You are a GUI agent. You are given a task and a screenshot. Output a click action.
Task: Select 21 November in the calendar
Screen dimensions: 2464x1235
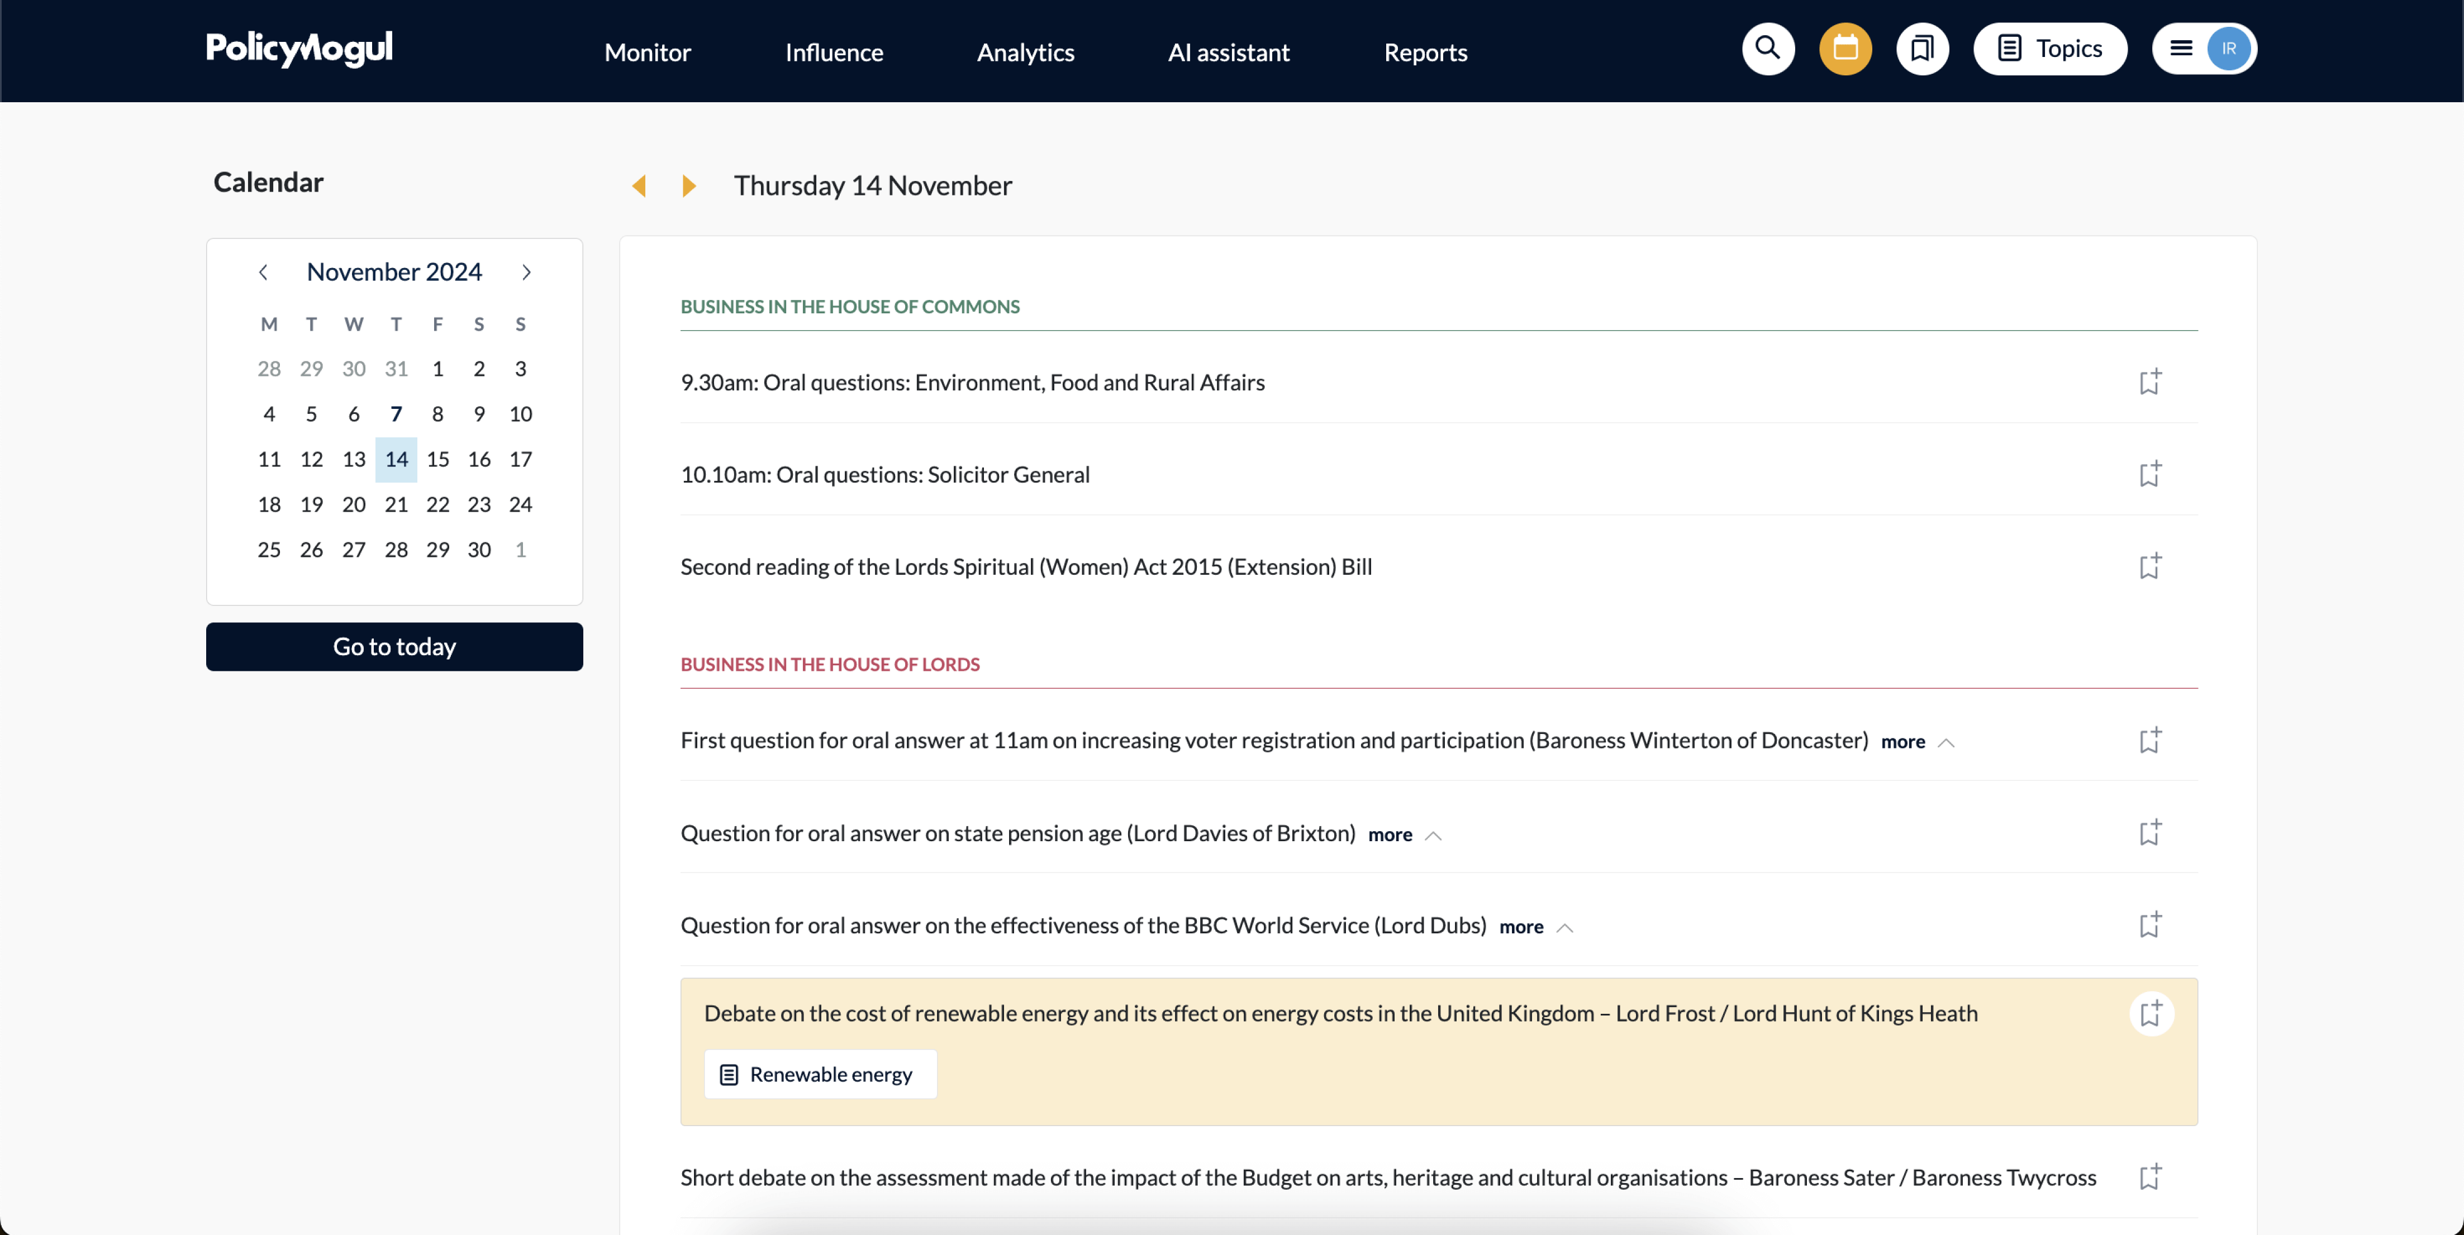pos(396,505)
